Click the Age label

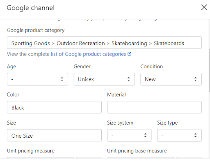[11, 67]
